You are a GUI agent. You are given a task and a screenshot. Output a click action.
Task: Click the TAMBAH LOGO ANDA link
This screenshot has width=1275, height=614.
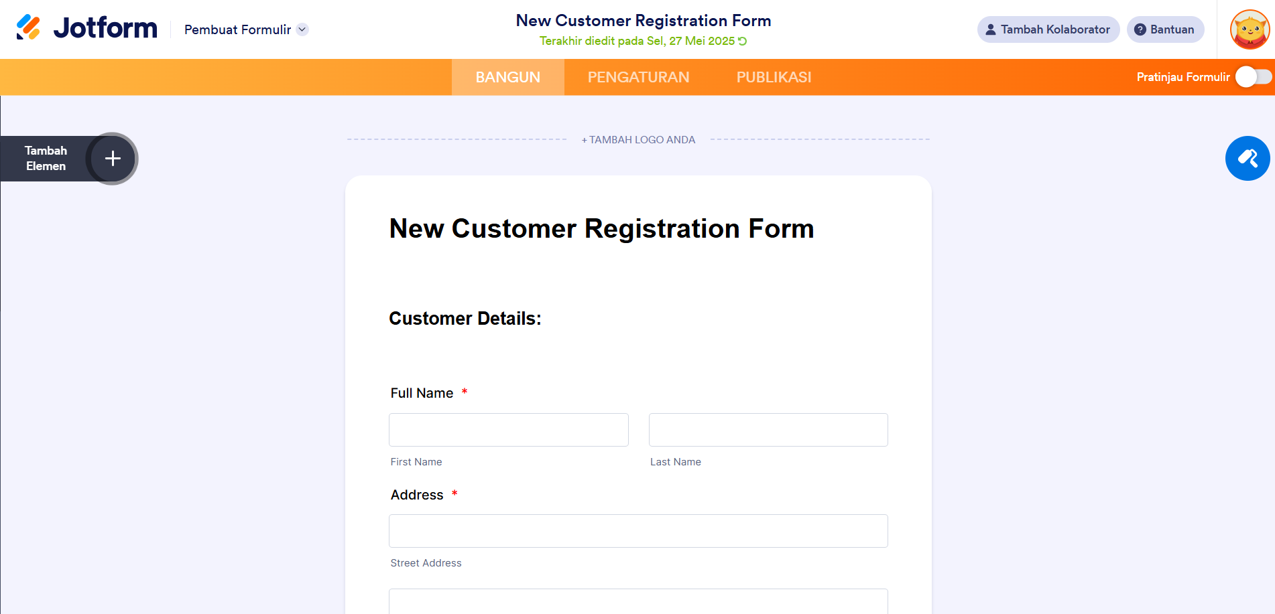pyautogui.click(x=638, y=140)
